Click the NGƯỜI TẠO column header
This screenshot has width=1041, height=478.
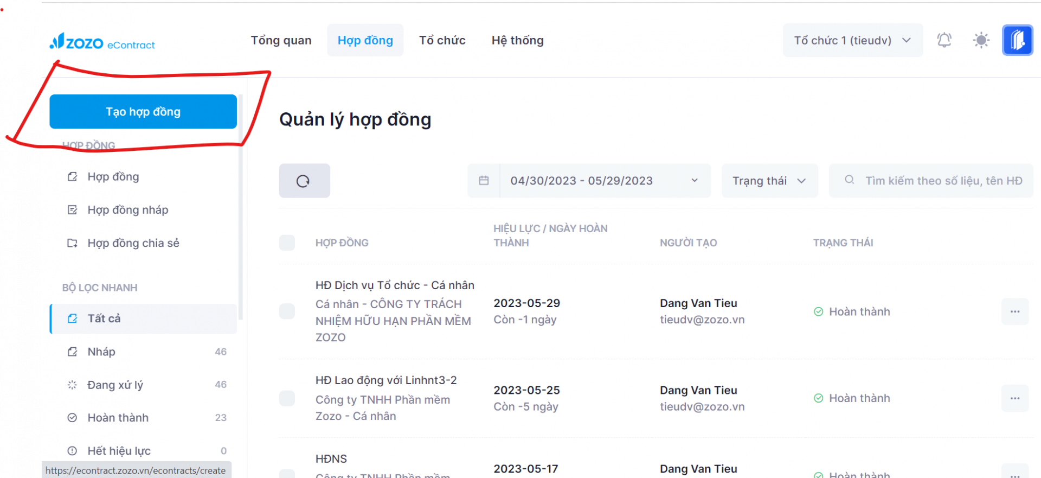pyautogui.click(x=688, y=243)
